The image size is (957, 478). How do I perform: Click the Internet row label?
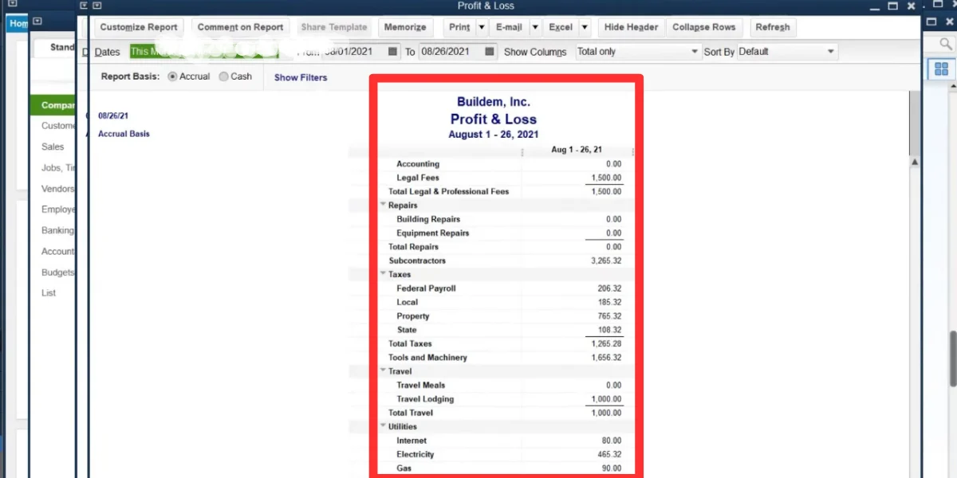412,441
